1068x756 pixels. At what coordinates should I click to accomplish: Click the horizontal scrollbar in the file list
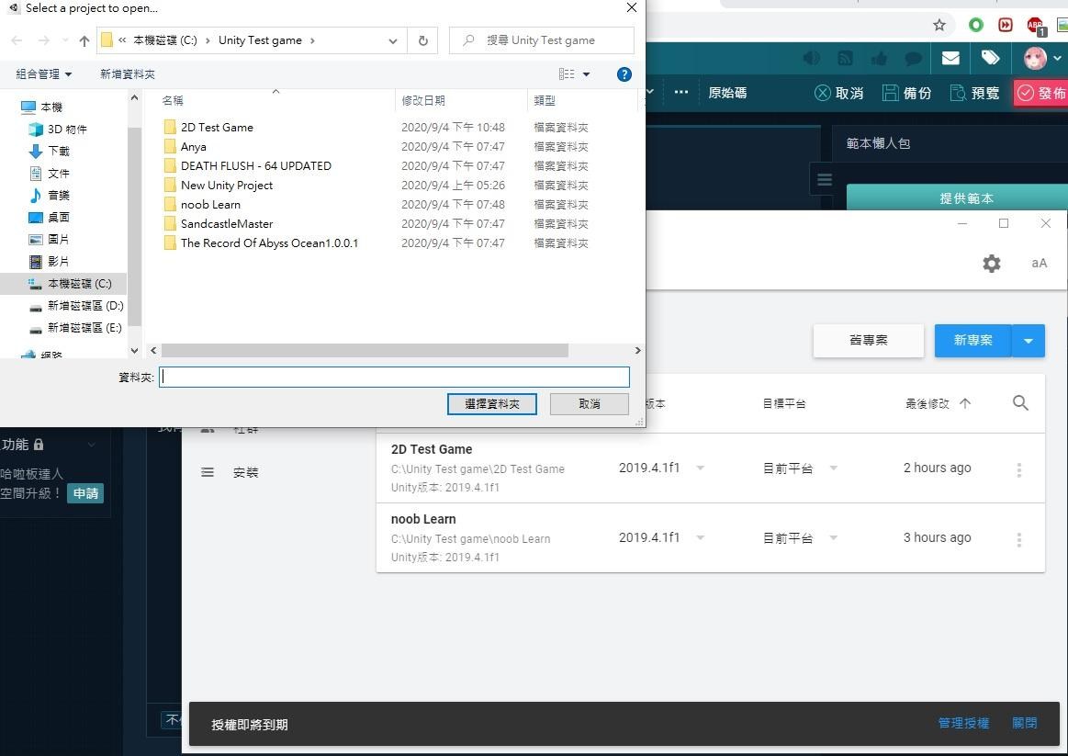(365, 350)
